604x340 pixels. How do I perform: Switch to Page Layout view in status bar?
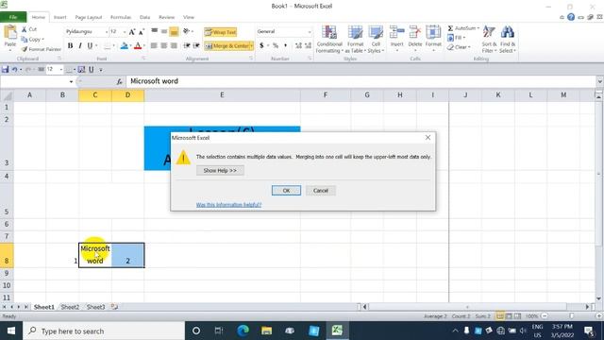(x=509, y=316)
